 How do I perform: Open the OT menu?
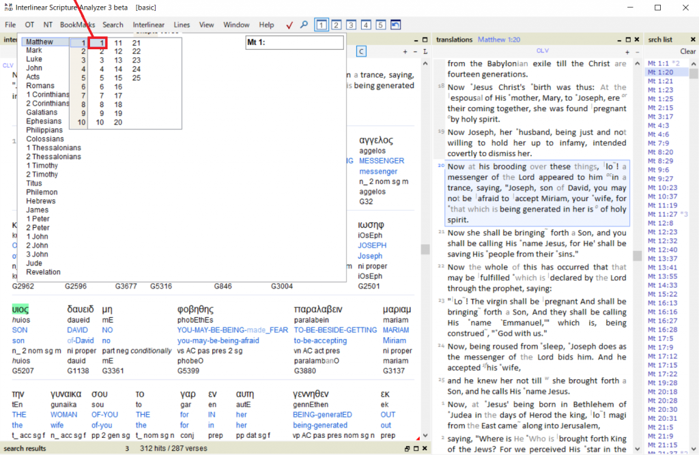pyautogui.click(x=29, y=25)
